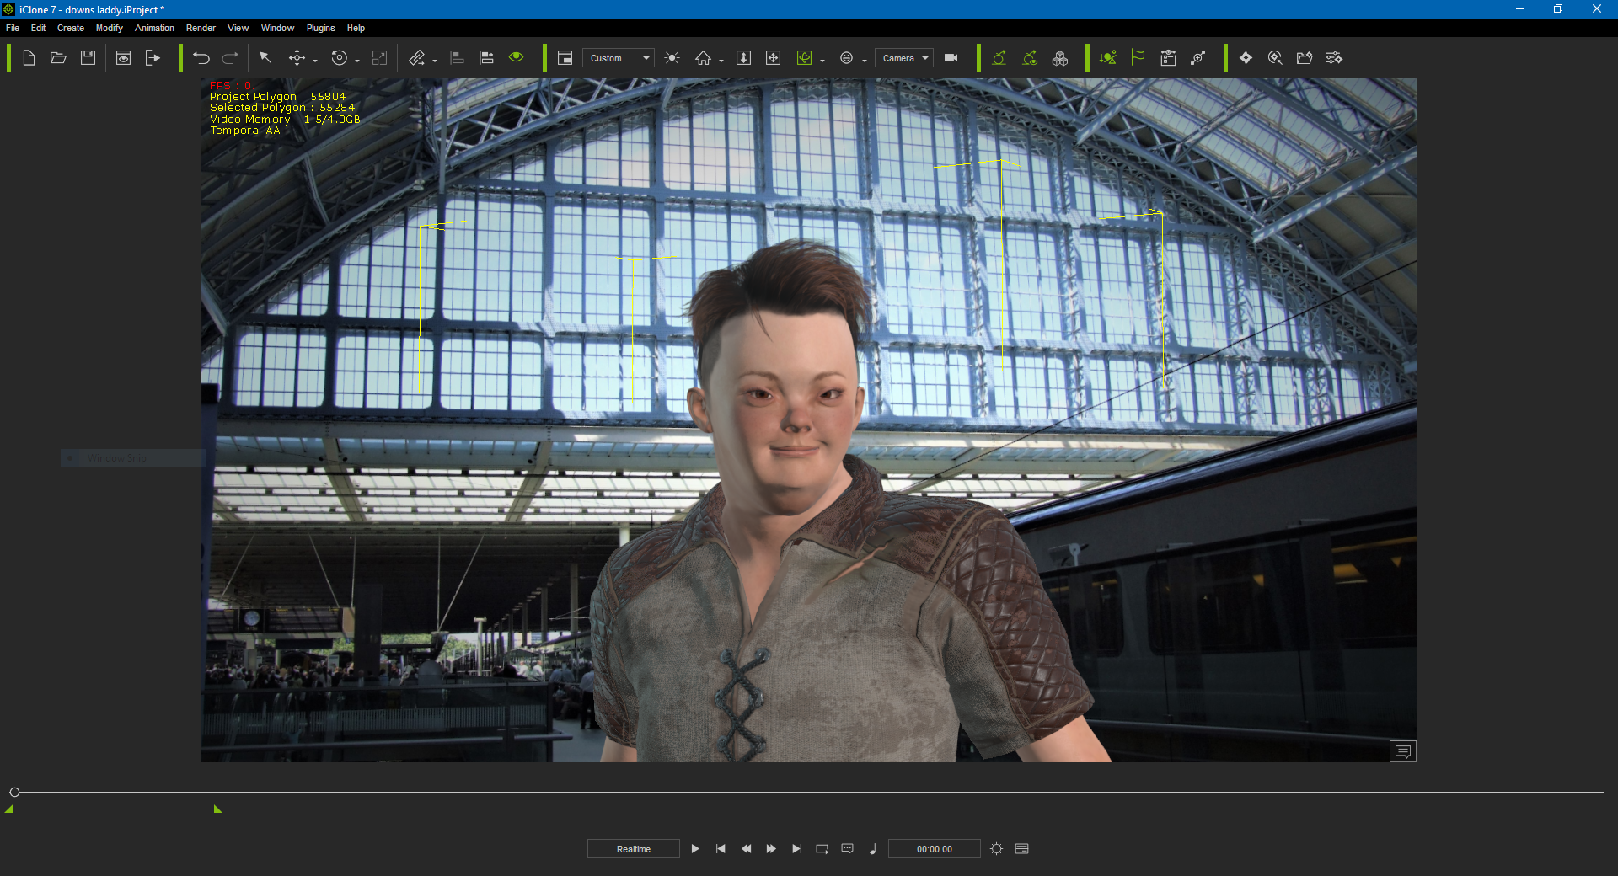Click the timeline playhead slider handle
This screenshot has height=876, width=1618.
(x=14, y=792)
